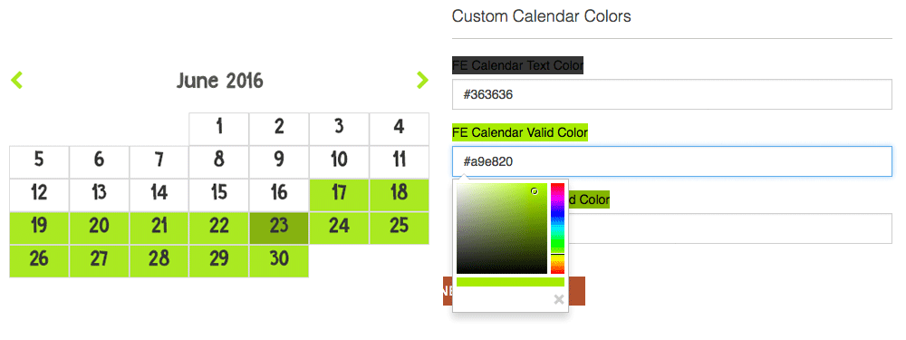Pick June 25 in the calendar
Screen dimensions: 906x340
(x=399, y=228)
